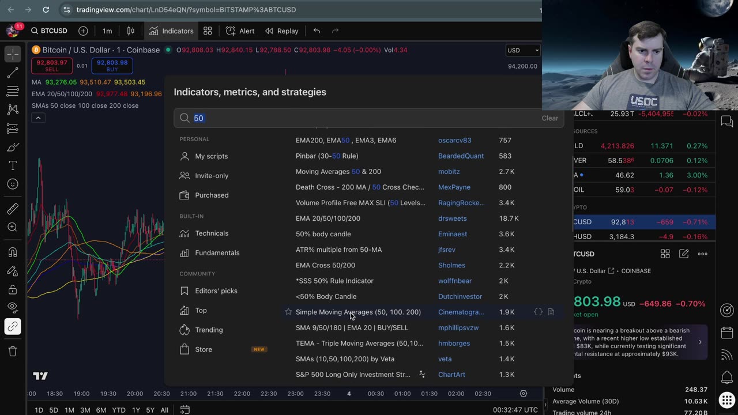Edit BTCUSD details with the pencil icon
This screenshot has height=415, width=738.
click(684, 254)
